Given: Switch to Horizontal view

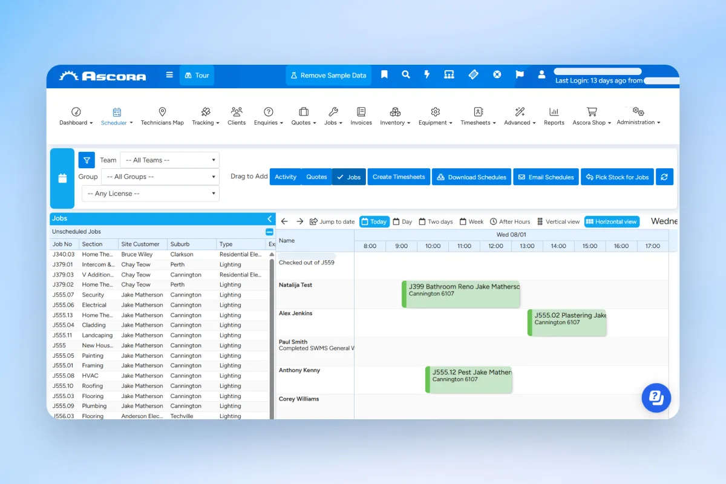Looking at the screenshot, I should coord(612,221).
